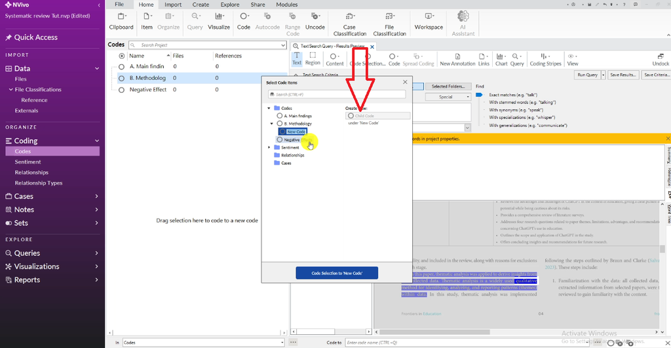The height and width of the screenshot is (348, 671).
Task: Expand Cases section in sidebar
Action: (x=97, y=196)
